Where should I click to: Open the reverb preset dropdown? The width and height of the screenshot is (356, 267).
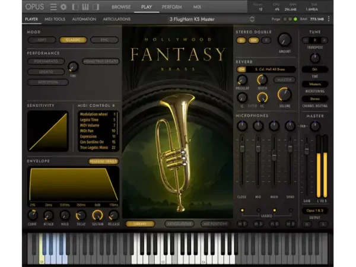pyautogui.click(x=270, y=69)
